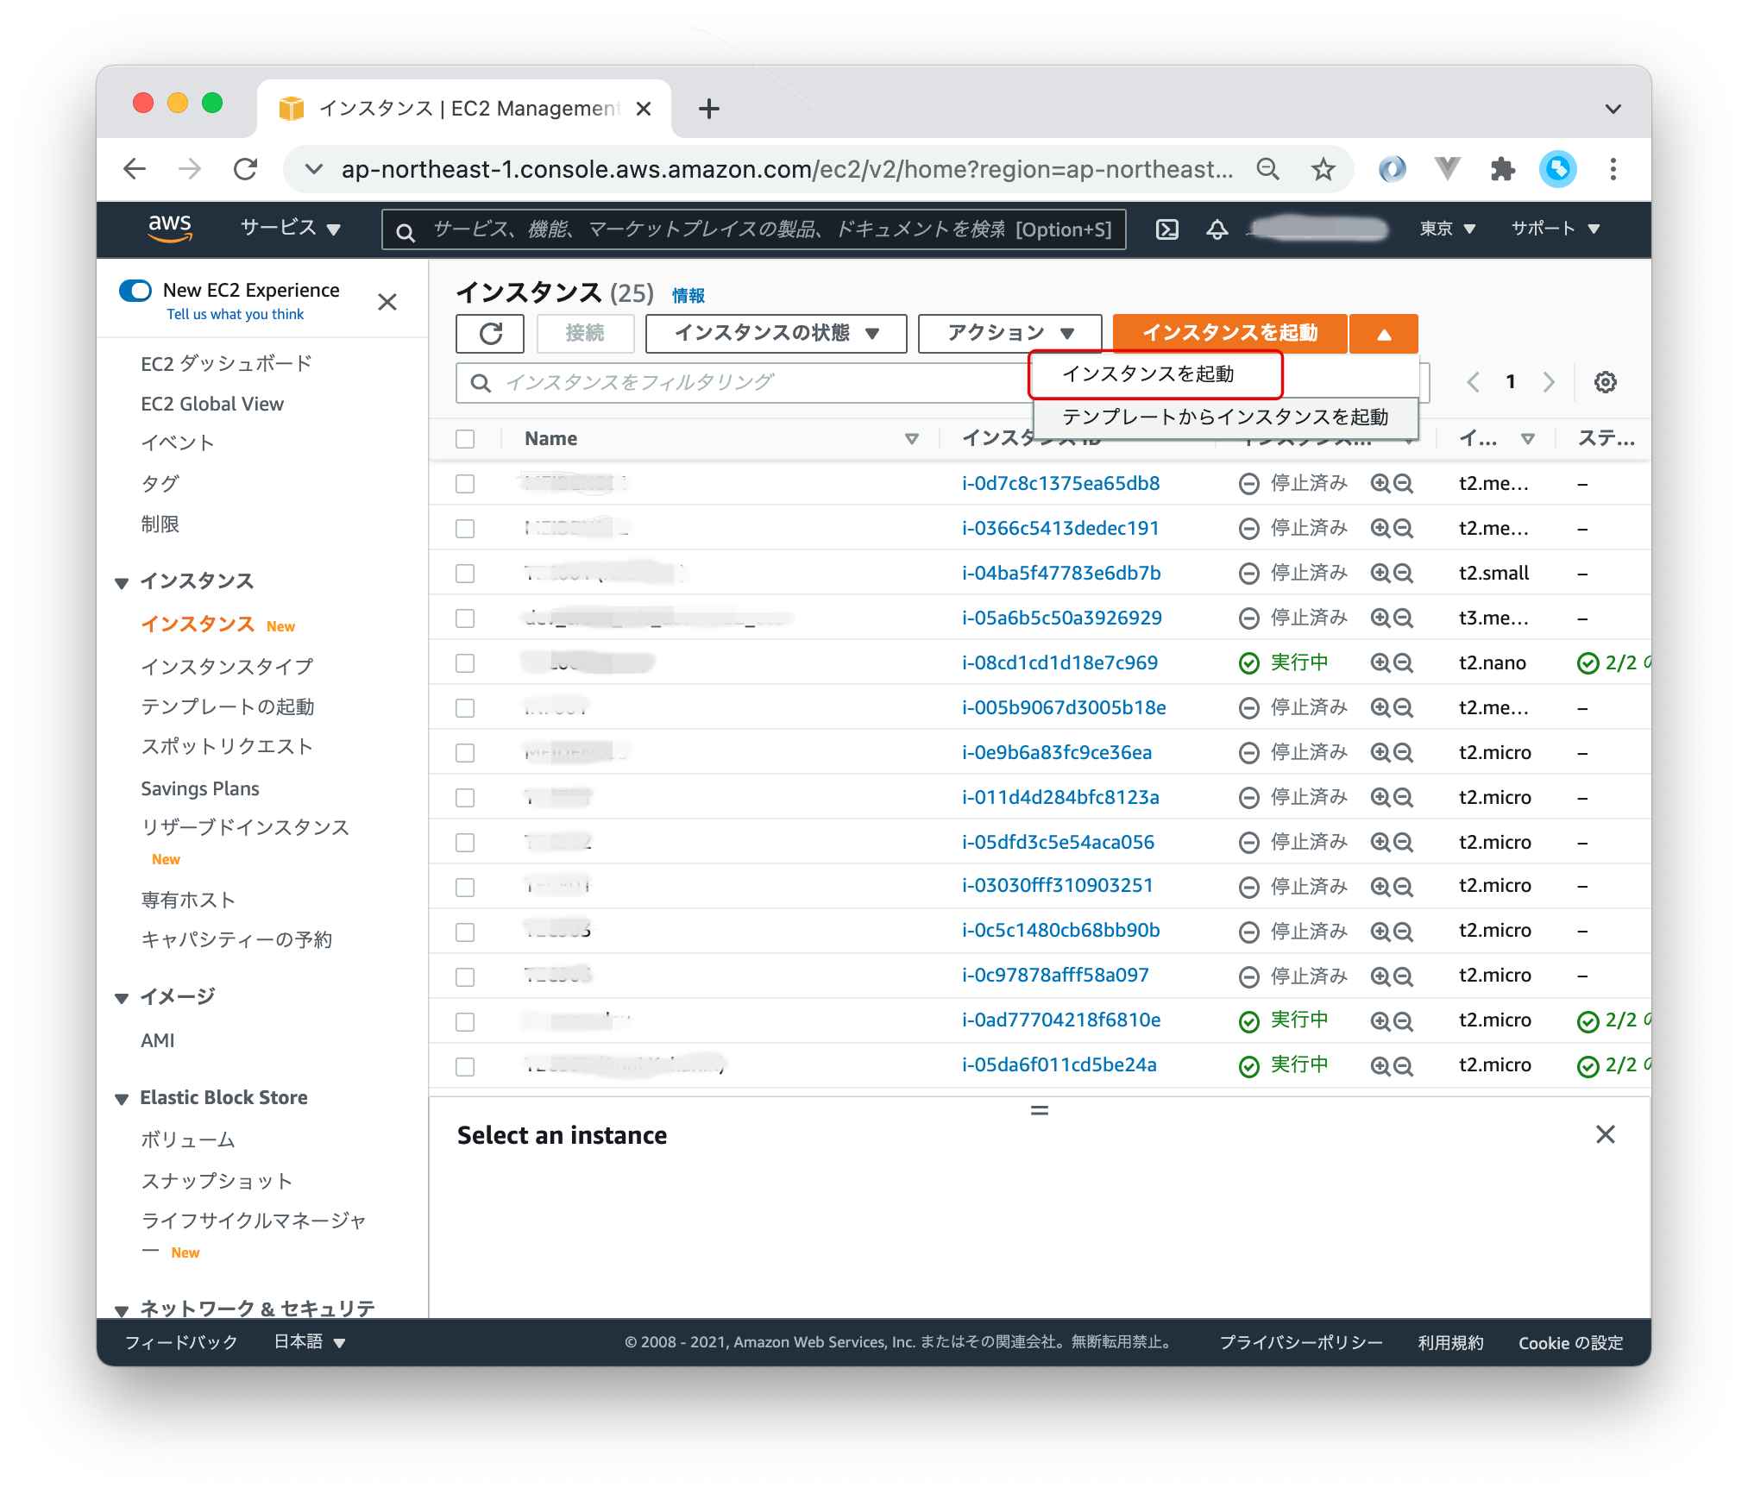Close the Select an instance panel
This screenshot has width=1748, height=1494.
tap(1605, 1134)
